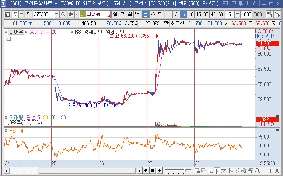Image resolution: width=283 pixels, height=176 pixels.
Task: Toggle the 디어유 price series checkbox
Action: [6, 32]
